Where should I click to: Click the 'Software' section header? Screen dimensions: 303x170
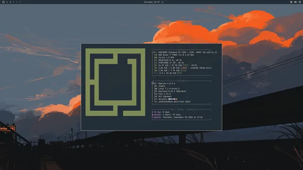point(181,81)
